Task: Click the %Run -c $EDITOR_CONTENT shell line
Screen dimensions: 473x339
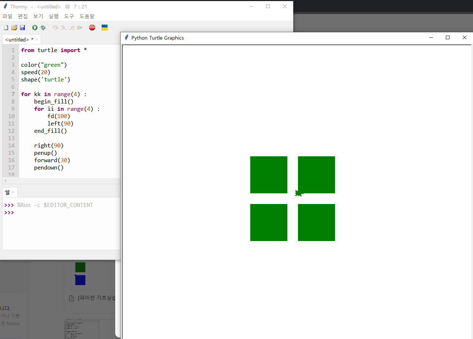Action: pyautogui.click(x=55, y=205)
